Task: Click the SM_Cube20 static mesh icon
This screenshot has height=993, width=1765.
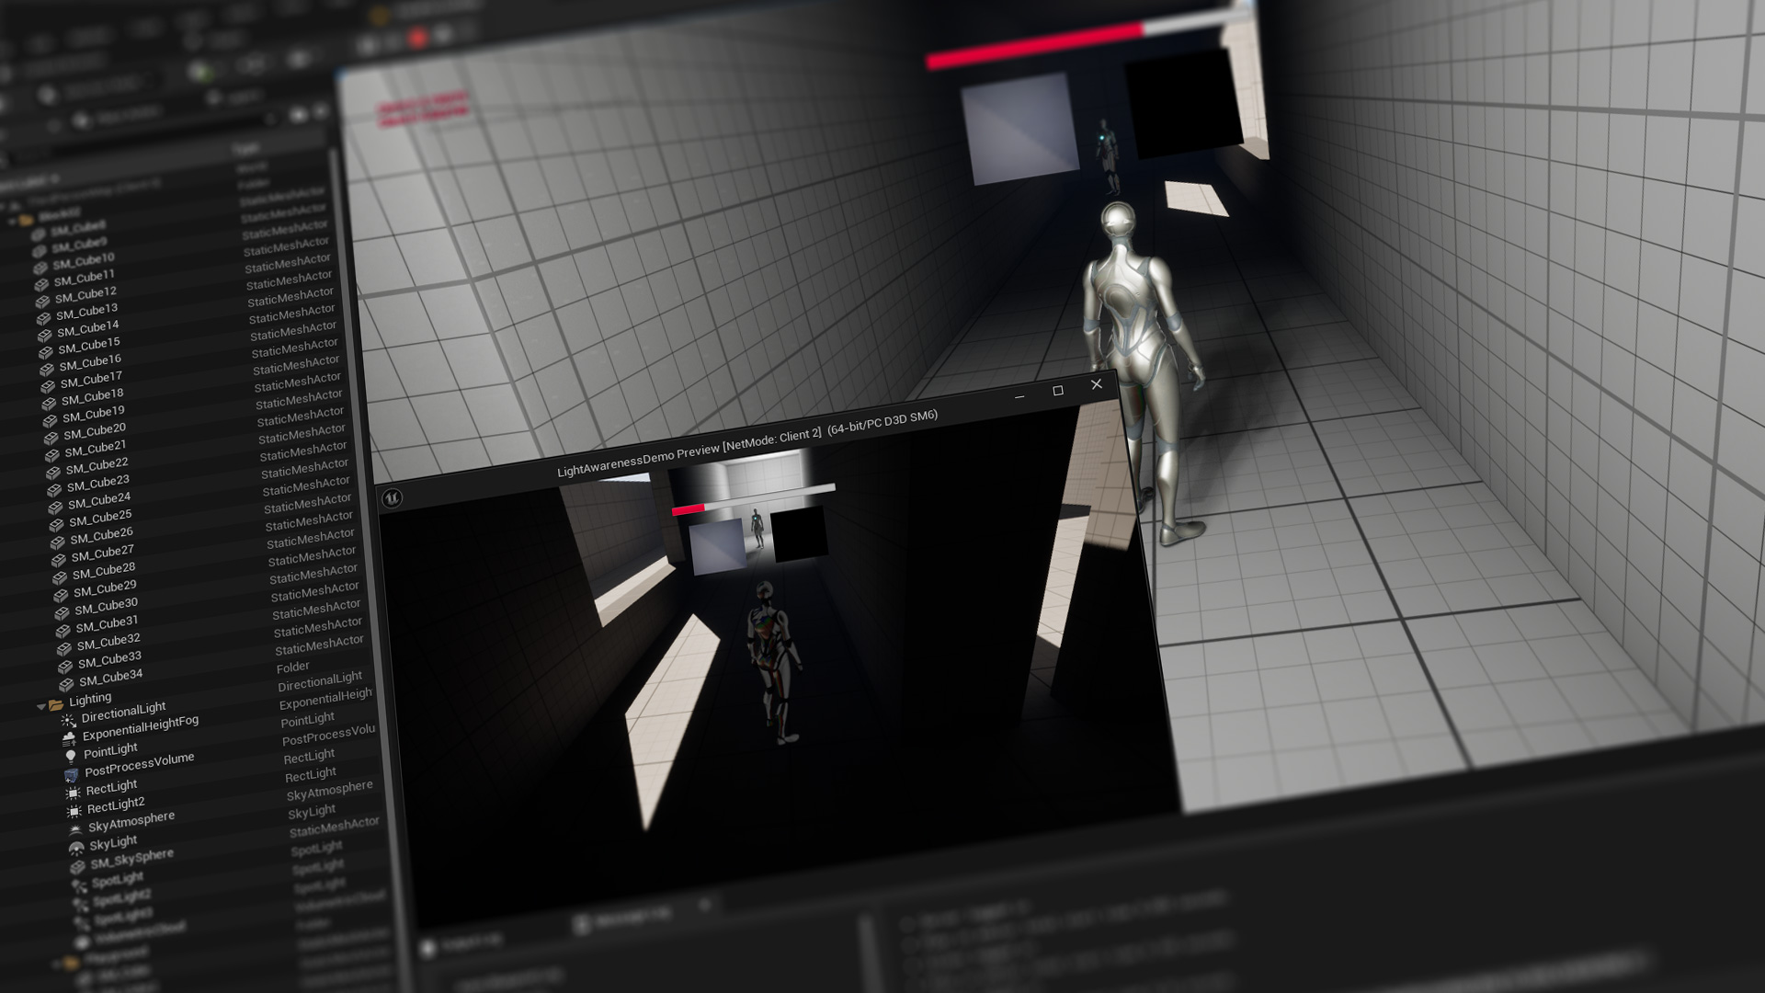Action: (51, 437)
